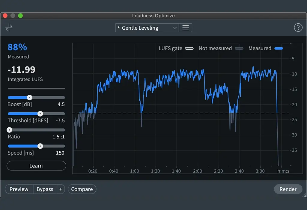The image size is (307, 210).
Task: Click the 0:20 time label on graph
Action: pos(93,171)
